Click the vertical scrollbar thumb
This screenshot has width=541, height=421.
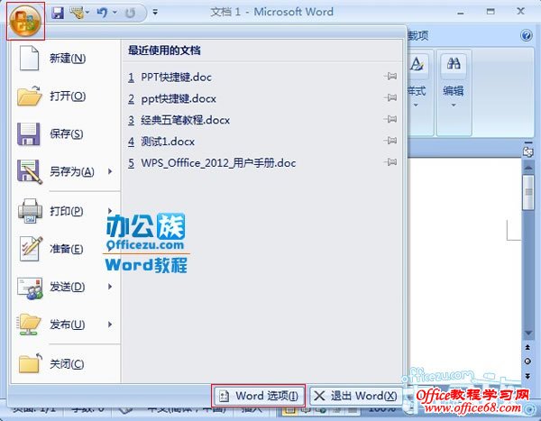(x=527, y=192)
